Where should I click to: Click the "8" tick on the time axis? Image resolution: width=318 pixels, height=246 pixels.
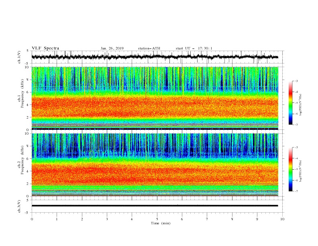point(232,219)
